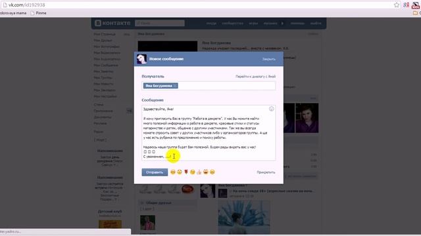Open Моя Страница in the sidebar
This screenshot has height=236, width=421.
(105, 34)
